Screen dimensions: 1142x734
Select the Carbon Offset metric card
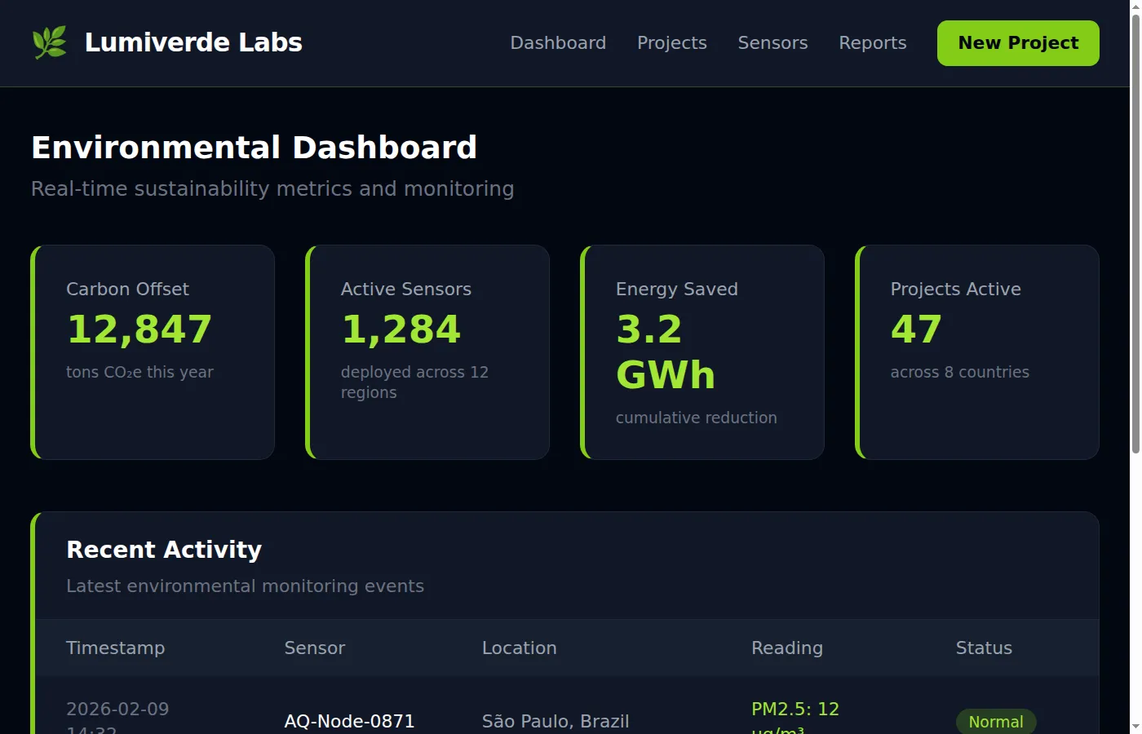152,352
